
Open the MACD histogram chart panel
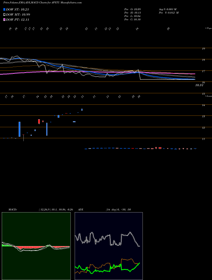pyautogui.click(x=36, y=246)
